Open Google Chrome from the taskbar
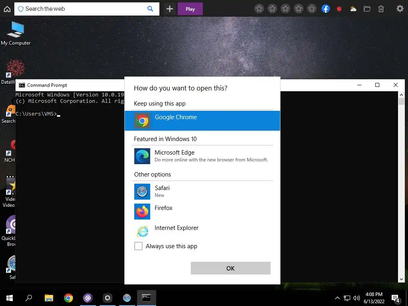The image size is (408, 306). tap(69, 298)
